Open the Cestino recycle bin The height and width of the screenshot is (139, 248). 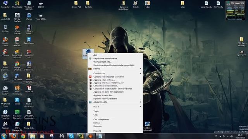coord(5,29)
